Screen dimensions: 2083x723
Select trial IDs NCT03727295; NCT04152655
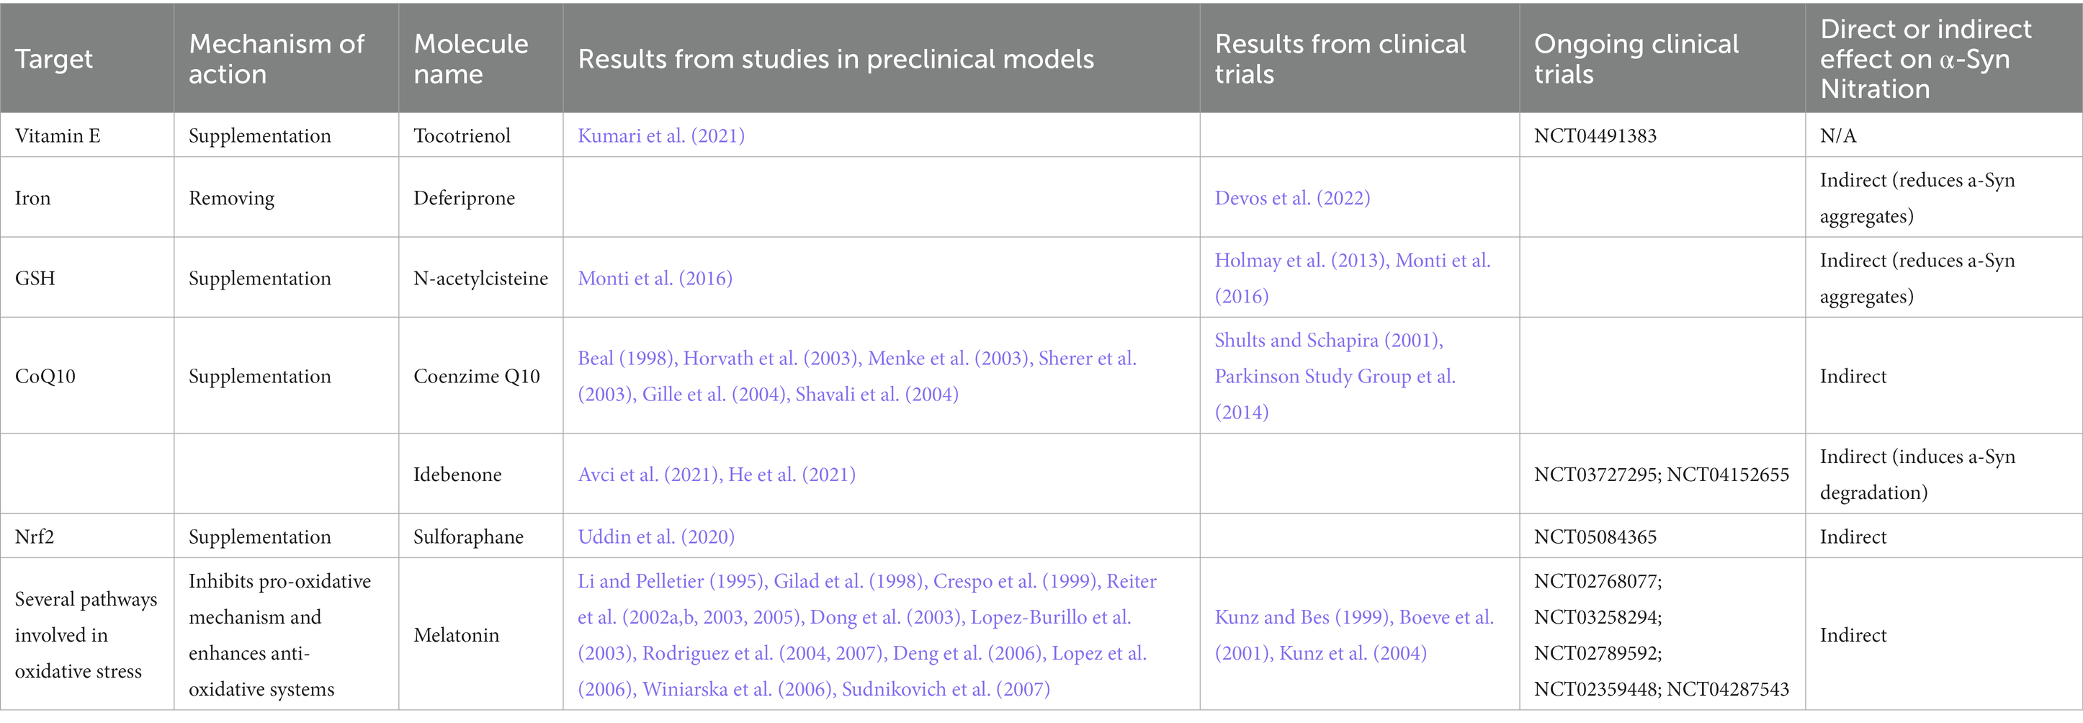pos(1661,475)
